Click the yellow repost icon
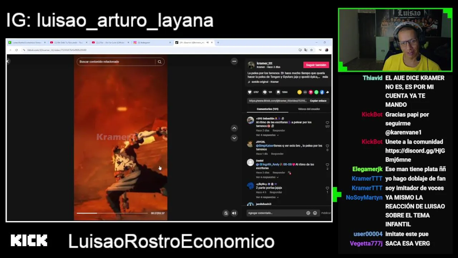This screenshot has height=258, width=458. [x=299, y=92]
